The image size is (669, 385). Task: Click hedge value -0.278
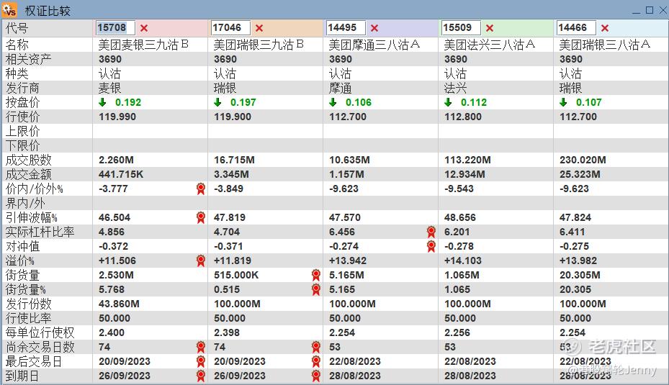[x=459, y=246]
